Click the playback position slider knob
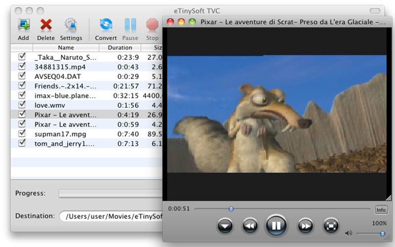This screenshot has width=395, height=247. [231, 208]
